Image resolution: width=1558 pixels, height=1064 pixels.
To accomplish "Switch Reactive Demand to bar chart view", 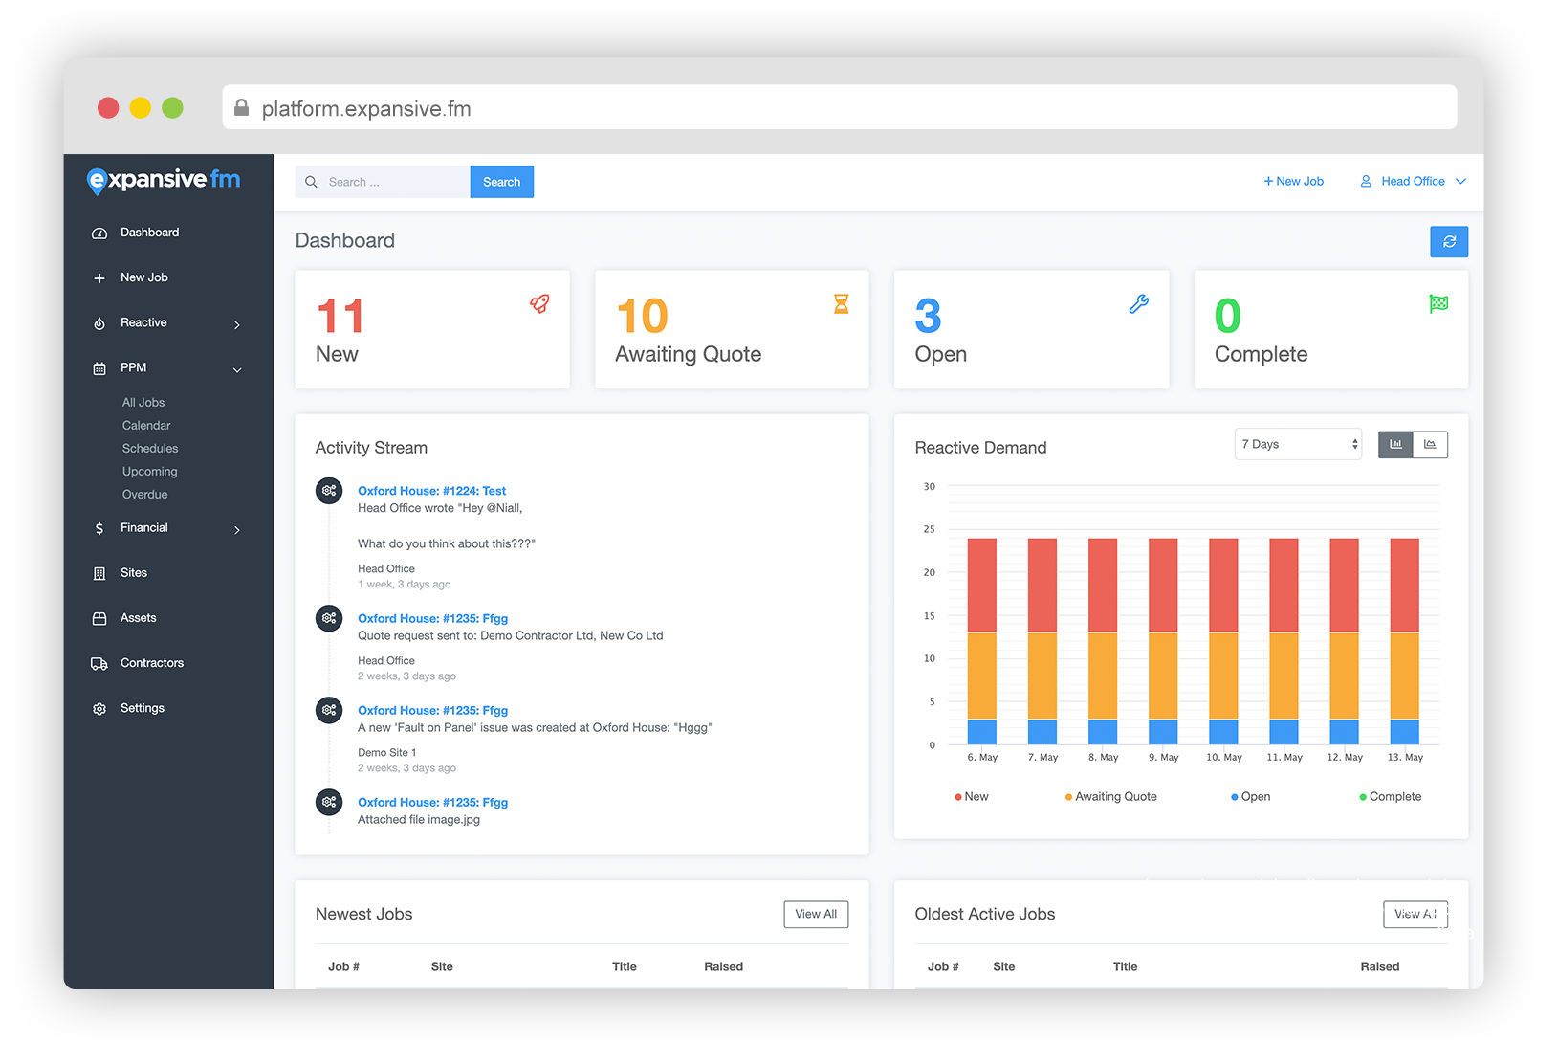I will [x=1394, y=445].
